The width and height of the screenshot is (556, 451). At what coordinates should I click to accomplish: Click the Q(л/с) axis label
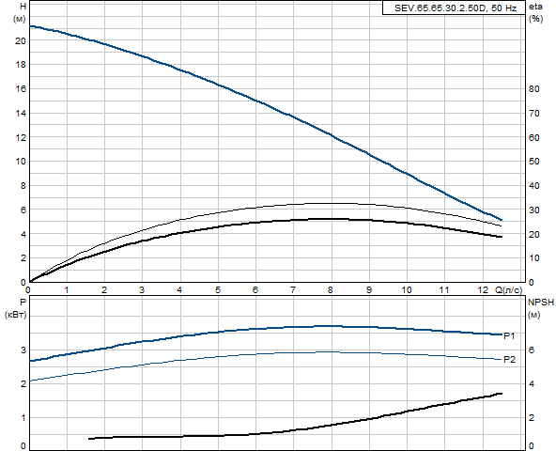click(x=508, y=290)
